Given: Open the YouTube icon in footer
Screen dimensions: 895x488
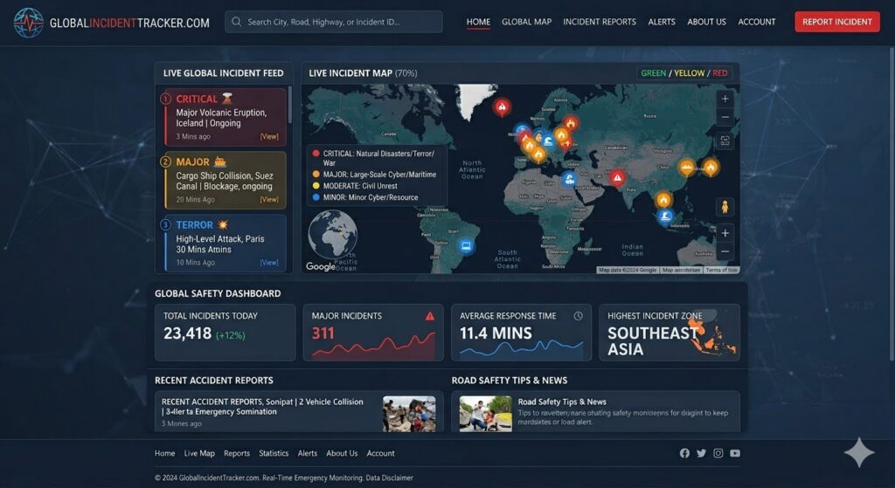Looking at the screenshot, I should (735, 453).
